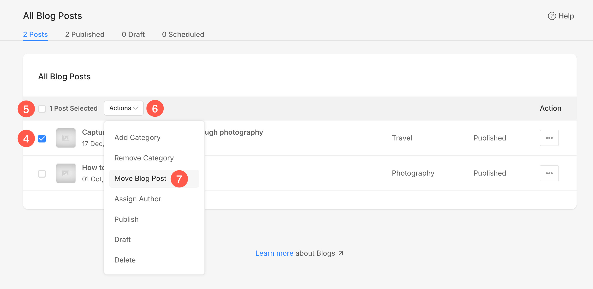The width and height of the screenshot is (593, 289).
Task: Open three-dots menu for Travel post
Action: (x=549, y=138)
